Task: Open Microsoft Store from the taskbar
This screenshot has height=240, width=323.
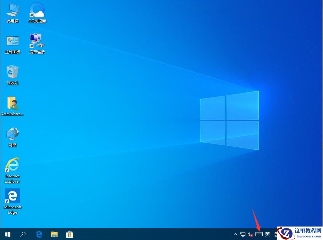Action: click(70, 234)
